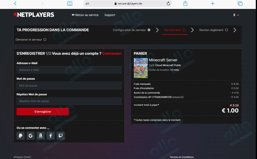Viewport: 257px width, 159px height.
Task: Click Retour au service link
Action: coord(85,15)
